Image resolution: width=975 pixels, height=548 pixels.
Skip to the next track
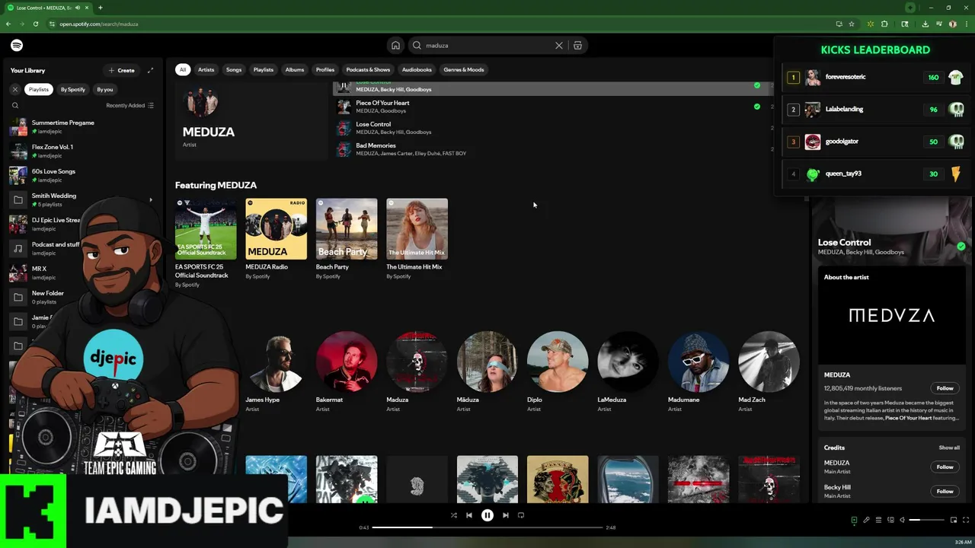505,515
